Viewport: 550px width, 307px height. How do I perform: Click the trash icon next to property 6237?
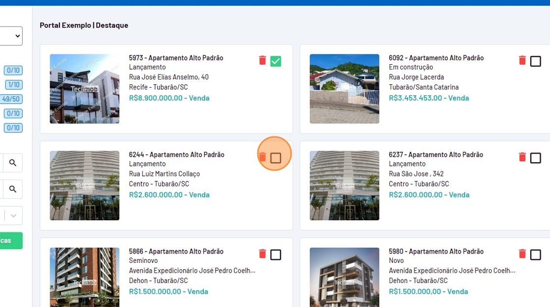[x=522, y=157]
